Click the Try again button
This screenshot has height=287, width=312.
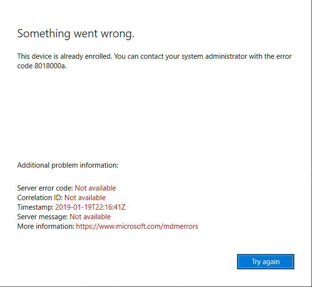point(265,262)
